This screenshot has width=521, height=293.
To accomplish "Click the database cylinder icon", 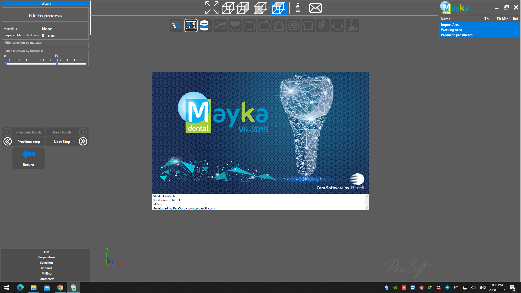I will [205, 26].
